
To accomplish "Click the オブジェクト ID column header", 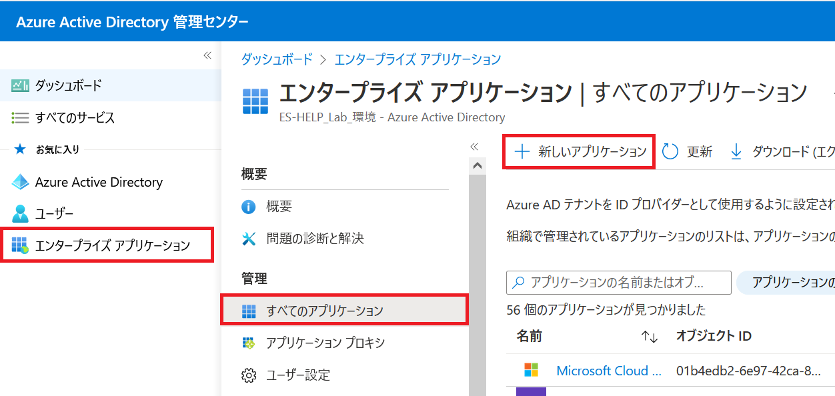I will (714, 337).
